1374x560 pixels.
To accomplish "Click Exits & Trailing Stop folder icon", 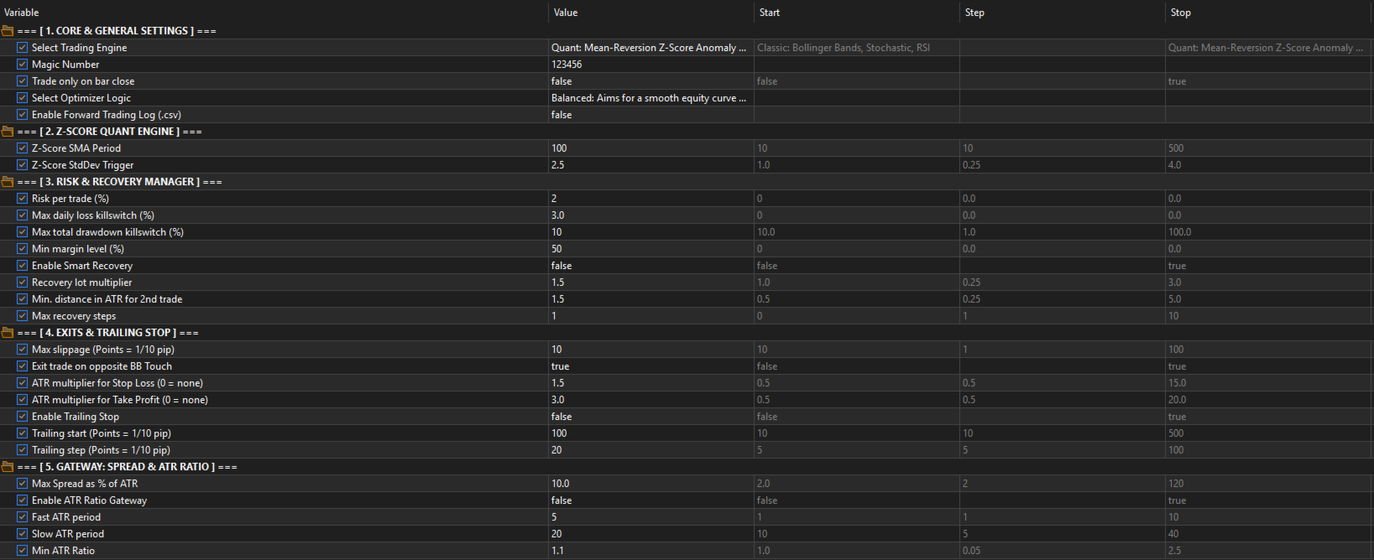I will pyautogui.click(x=8, y=333).
